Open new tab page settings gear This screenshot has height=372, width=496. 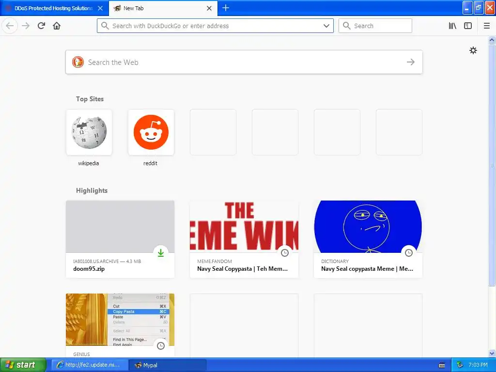pos(473,50)
